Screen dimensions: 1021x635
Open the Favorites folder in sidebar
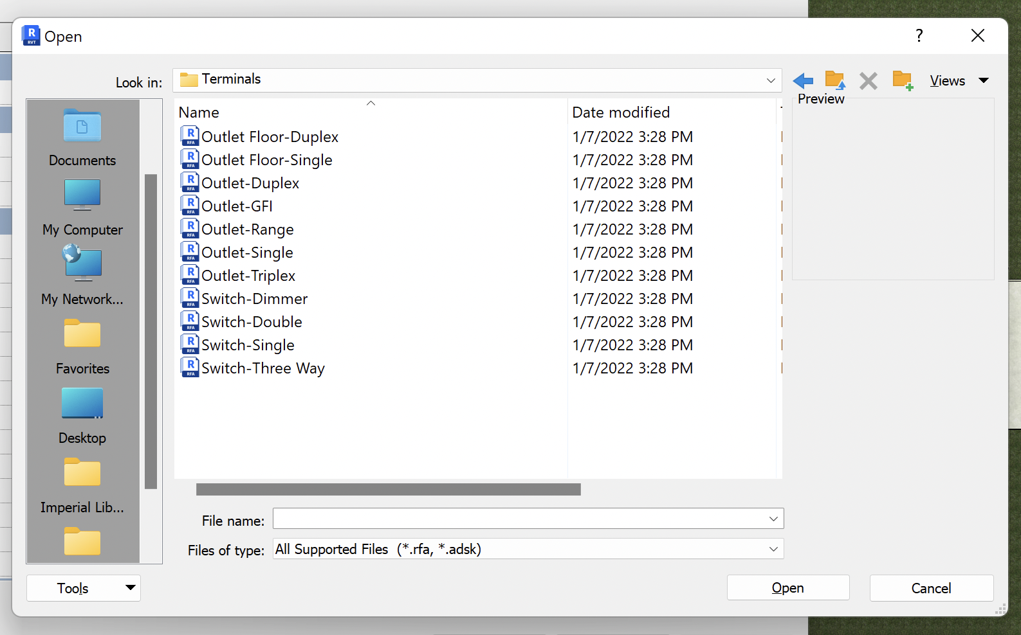coord(82,346)
